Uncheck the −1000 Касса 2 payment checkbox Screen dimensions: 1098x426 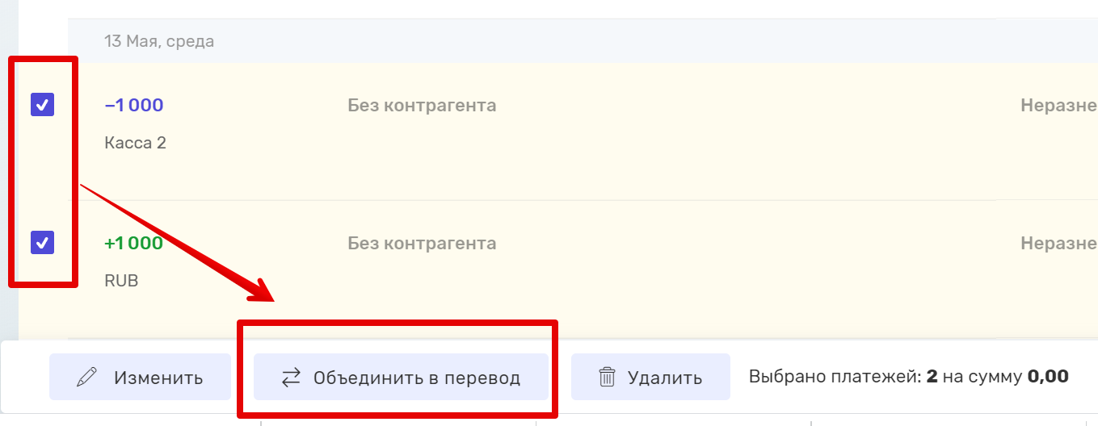(42, 105)
